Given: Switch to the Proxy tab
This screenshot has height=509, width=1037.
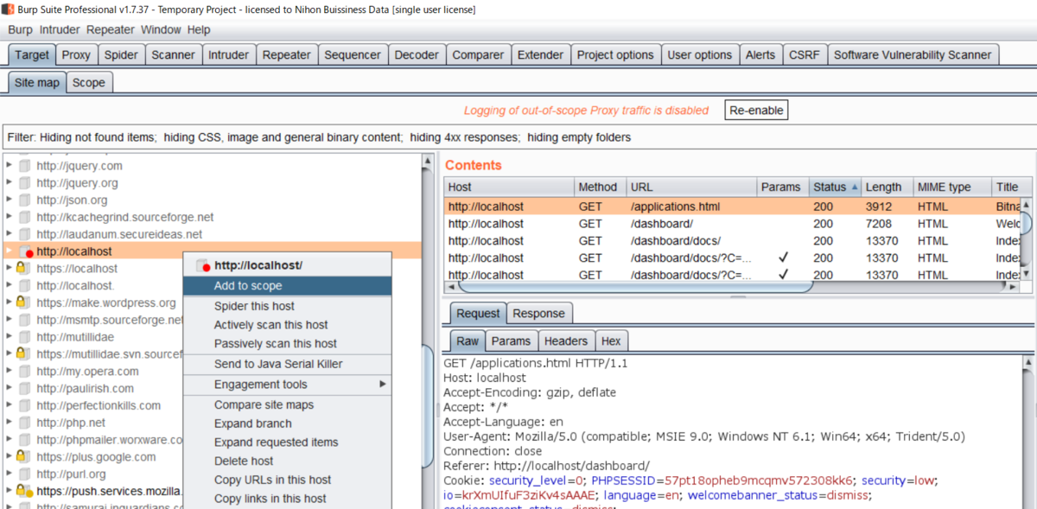Looking at the screenshot, I should [x=76, y=54].
